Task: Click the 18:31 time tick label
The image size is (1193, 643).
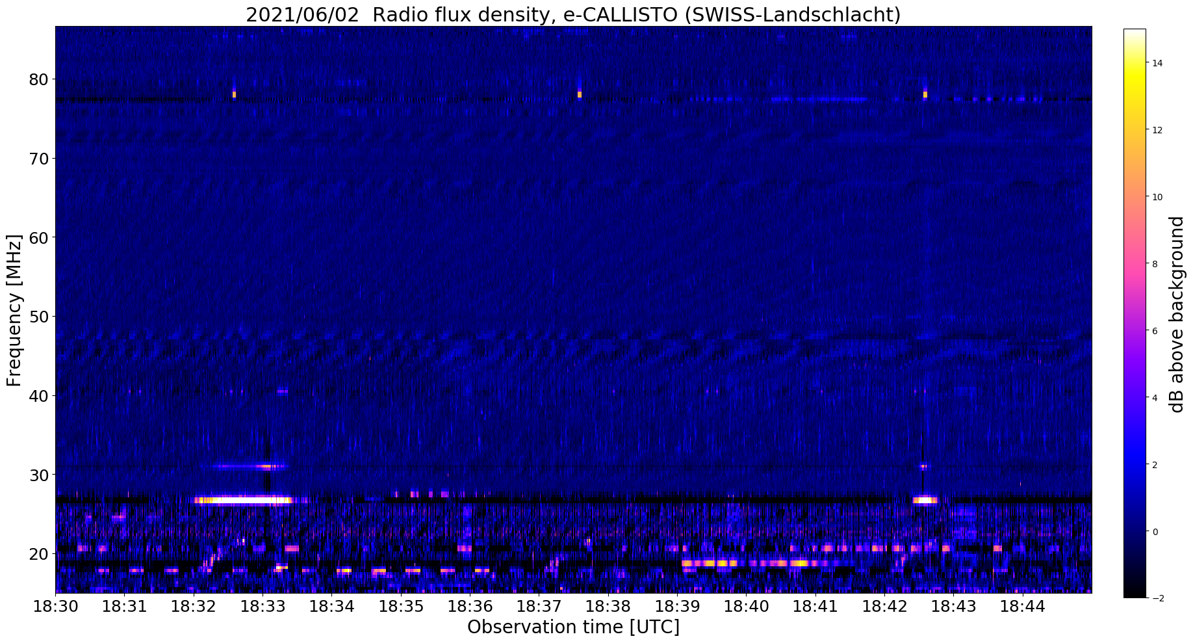Action: (124, 607)
